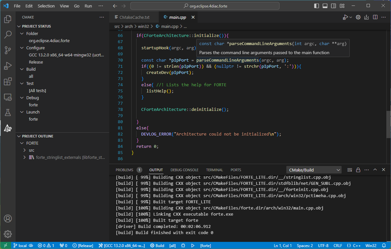The width and height of the screenshot is (391, 249).
Task: Click Build in the status bar
Action: point(157,245)
